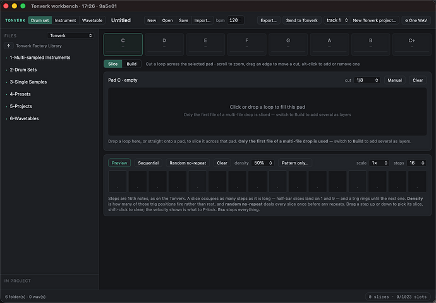
Task: Go up one folder with the arrow button
Action: [9, 46]
